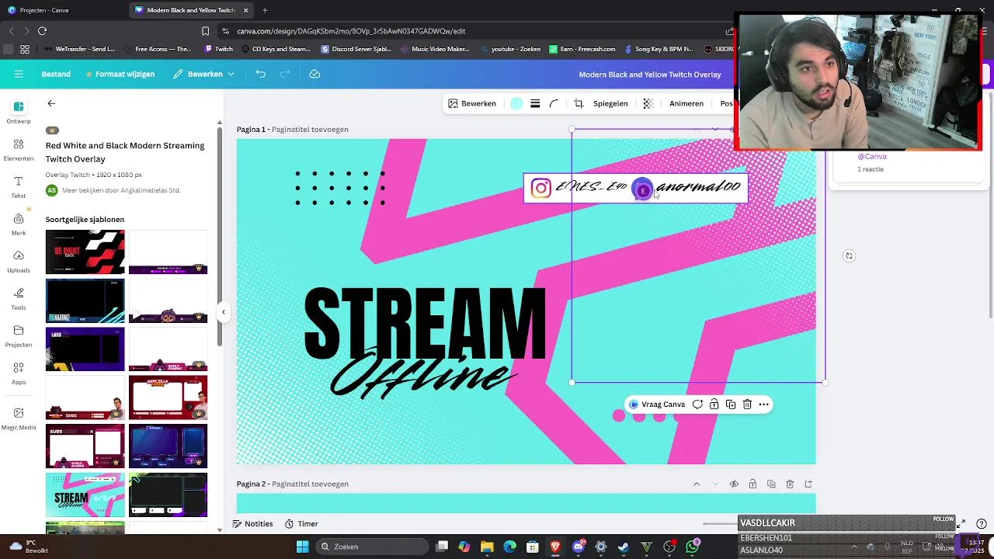The height and width of the screenshot is (559, 994).
Task: Add new page after Pagina 2
Action: click(x=808, y=484)
